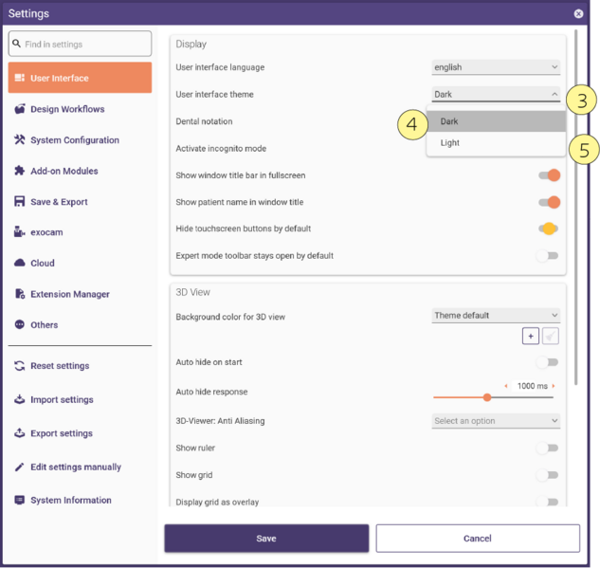This screenshot has width=600, height=568.
Task: Click the Cloud icon
Action: point(20,263)
